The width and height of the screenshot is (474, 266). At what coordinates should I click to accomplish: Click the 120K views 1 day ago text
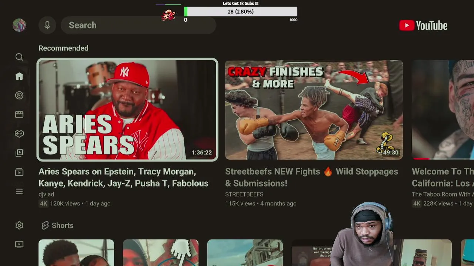click(80, 204)
